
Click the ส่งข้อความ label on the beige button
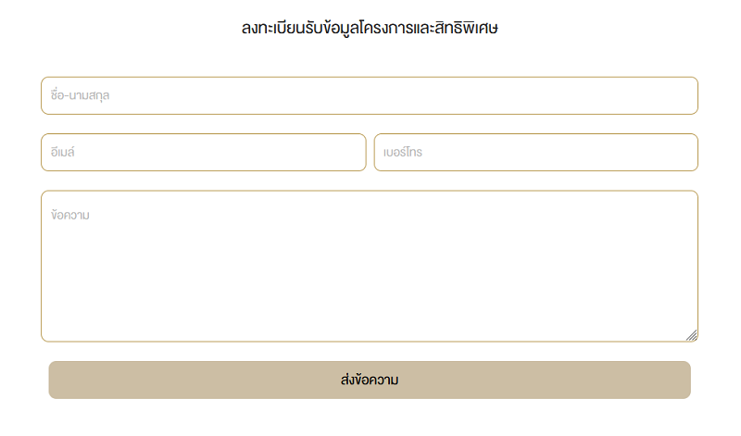[370, 380]
